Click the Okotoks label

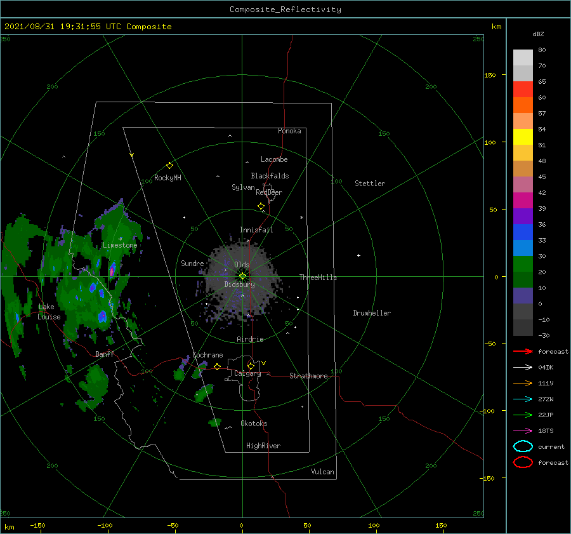click(254, 424)
